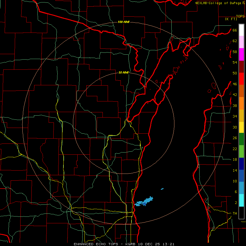This screenshot has height=246, width=246.
Task: Click the '50 NMI' range ring label
Action: point(124,72)
